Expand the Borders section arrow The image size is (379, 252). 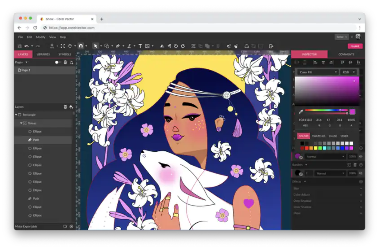pos(306,165)
